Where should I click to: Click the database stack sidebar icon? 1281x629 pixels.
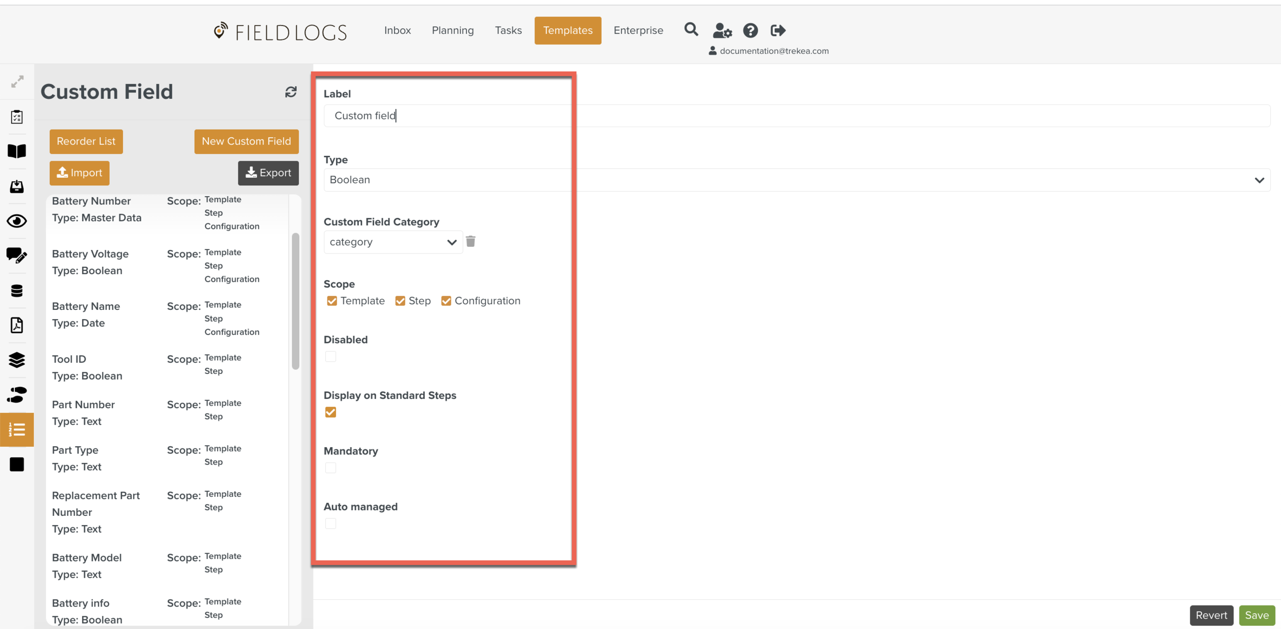tap(17, 290)
